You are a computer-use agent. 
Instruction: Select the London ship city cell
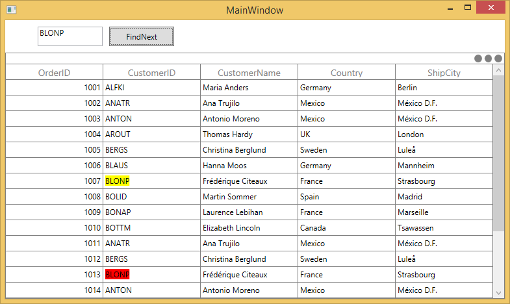click(444, 134)
